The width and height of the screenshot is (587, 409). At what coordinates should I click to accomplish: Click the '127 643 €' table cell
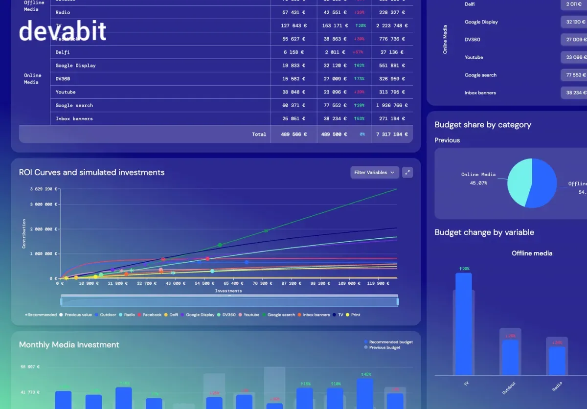293,25
